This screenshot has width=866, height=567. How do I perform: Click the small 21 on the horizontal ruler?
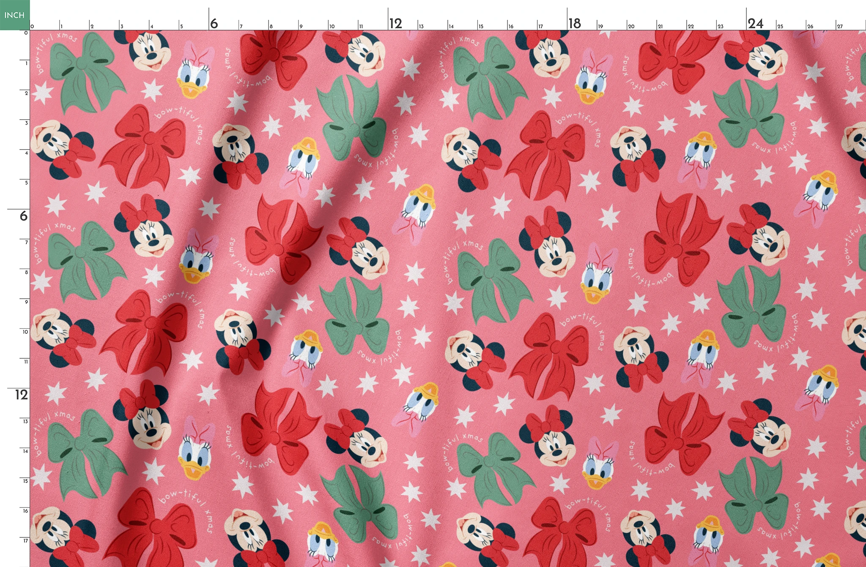pos(660,26)
